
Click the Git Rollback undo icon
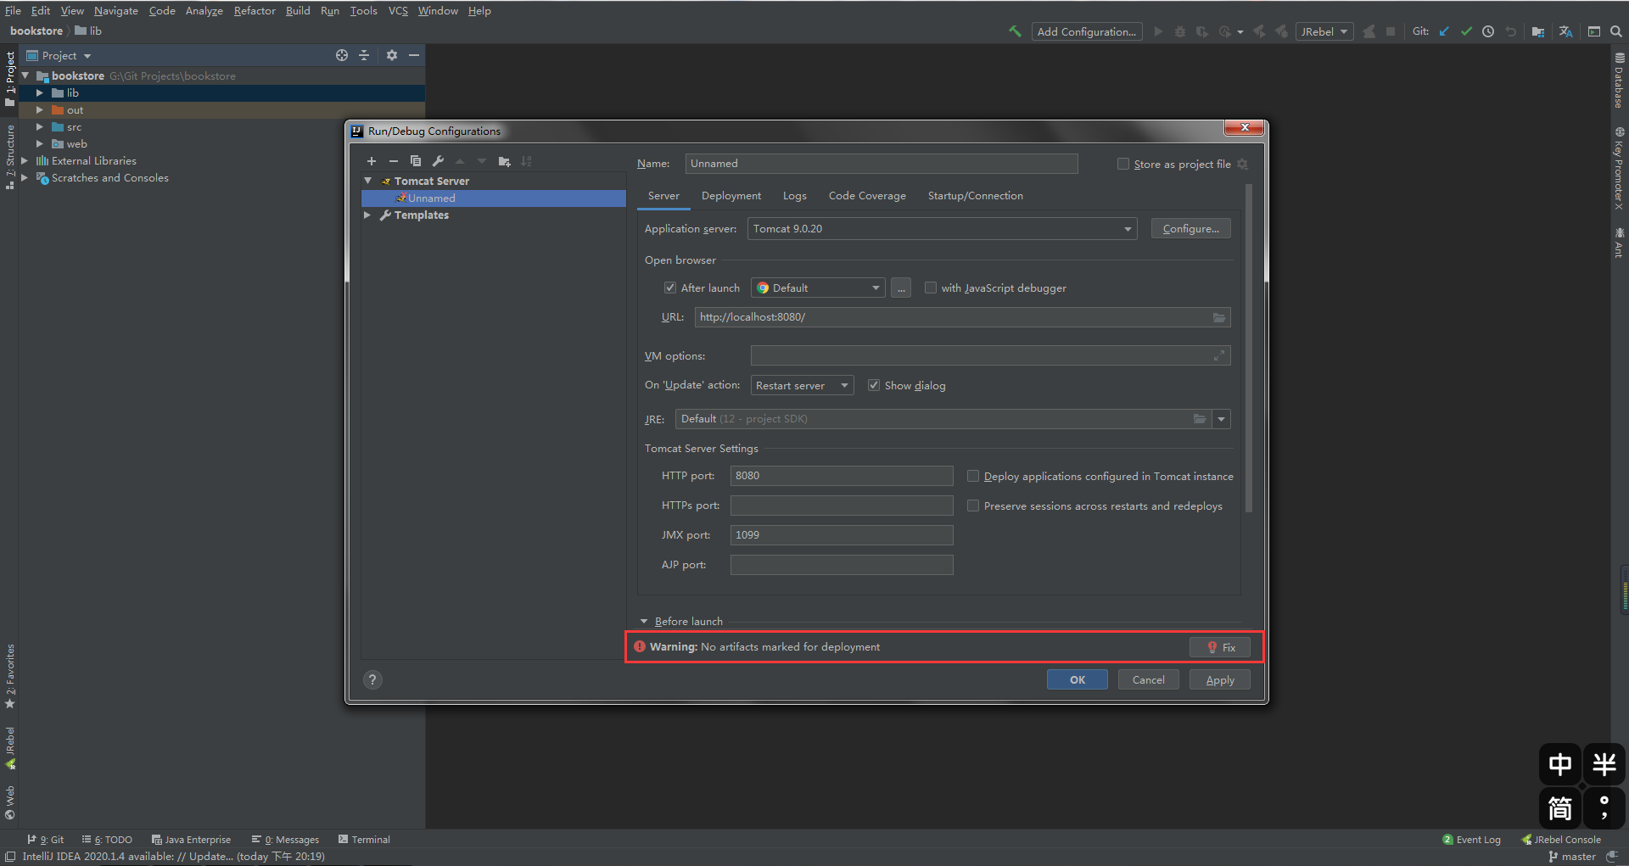point(1510,31)
